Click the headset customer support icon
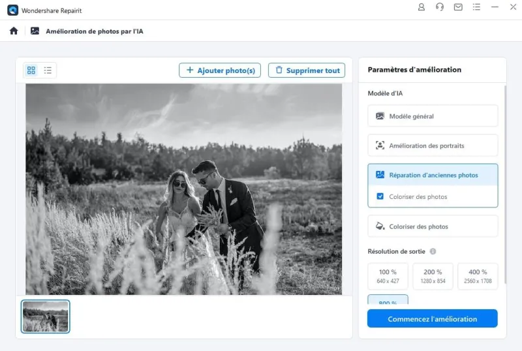This screenshot has width=522, height=351. tap(440, 7)
